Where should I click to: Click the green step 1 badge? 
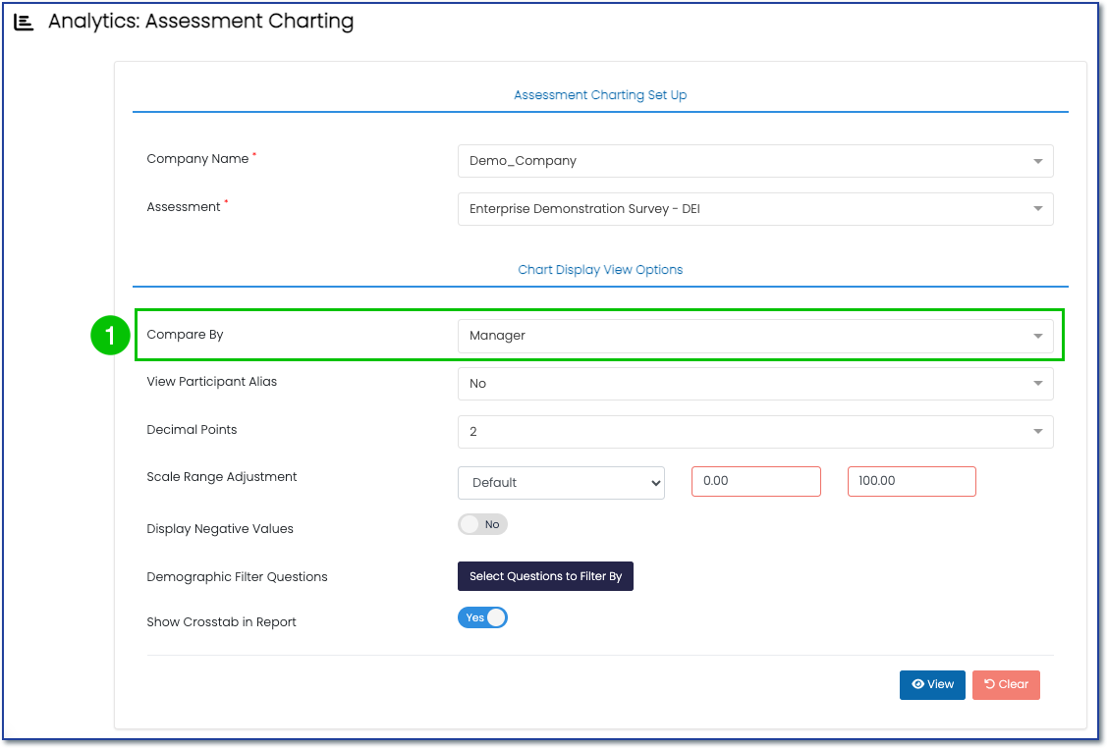pos(110,336)
